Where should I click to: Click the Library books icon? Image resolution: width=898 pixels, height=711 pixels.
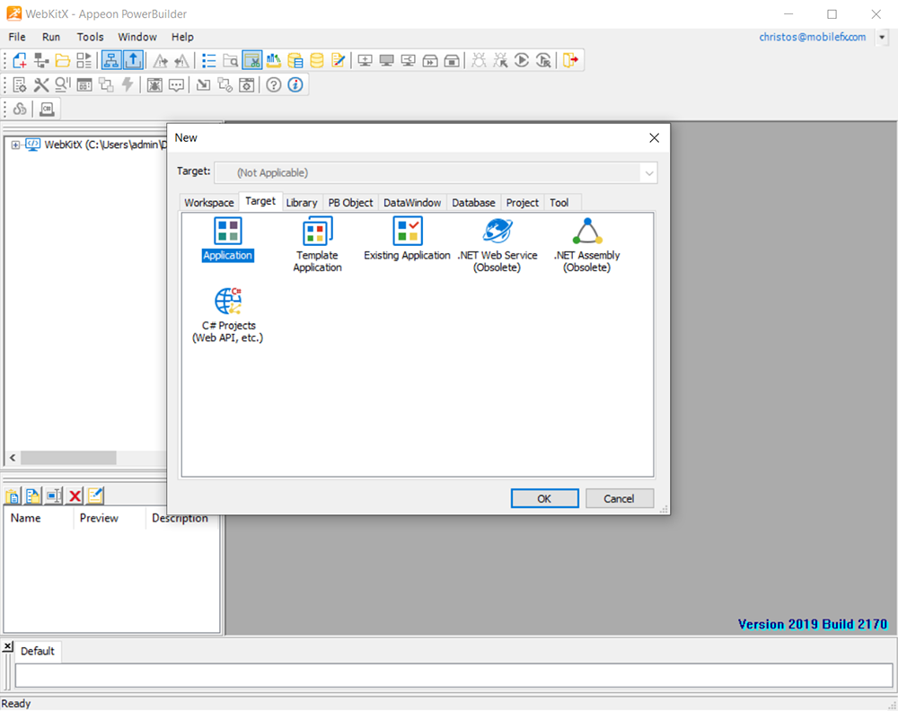tap(274, 60)
